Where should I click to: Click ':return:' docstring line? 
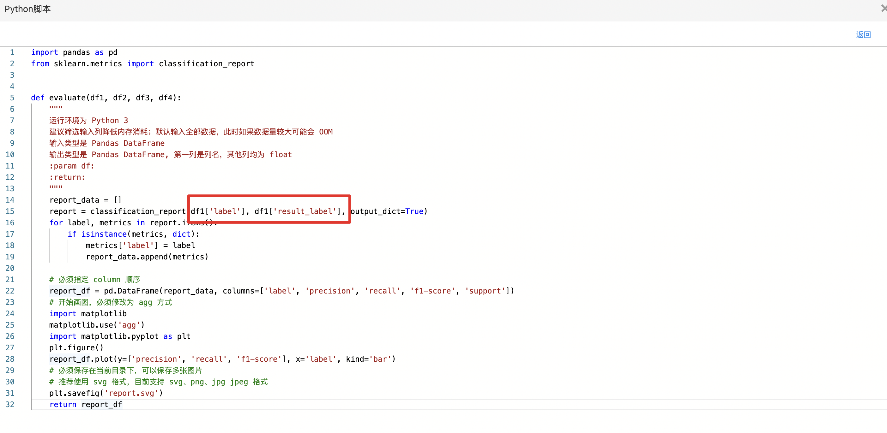click(67, 177)
